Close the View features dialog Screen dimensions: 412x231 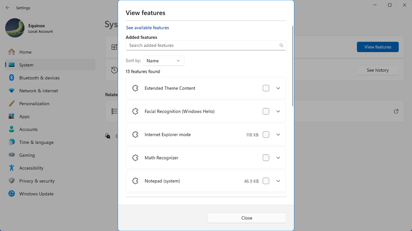(247, 218)
